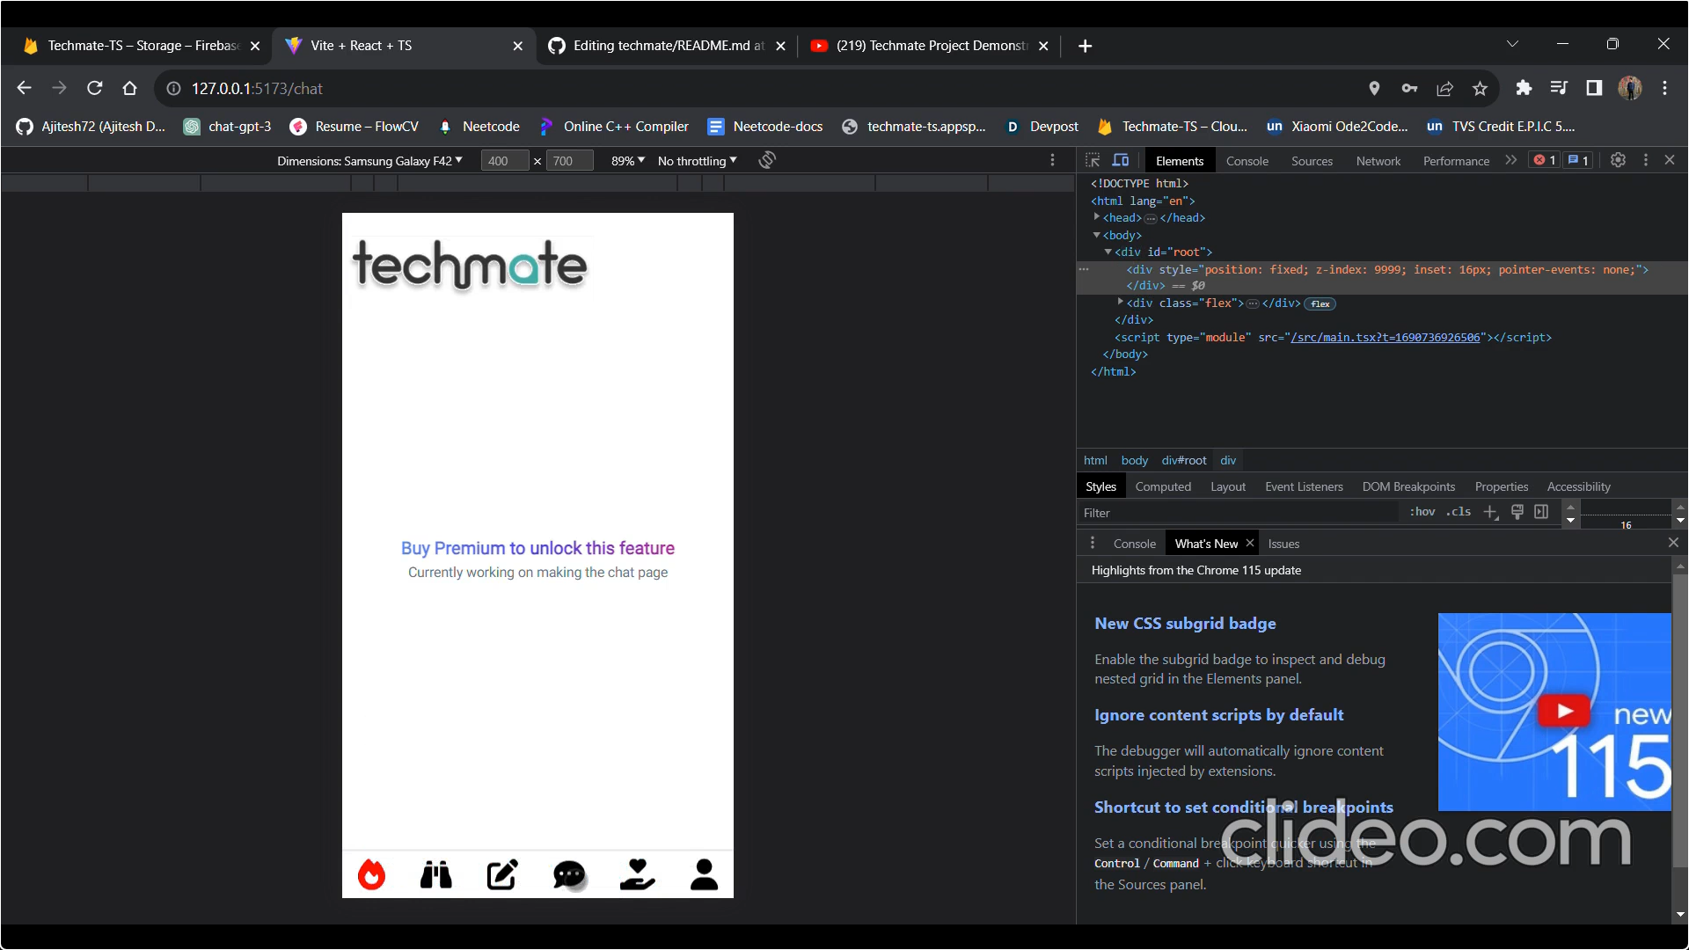
Task: Tap the binoculars explore icon
Action: [x=436, y=874]
